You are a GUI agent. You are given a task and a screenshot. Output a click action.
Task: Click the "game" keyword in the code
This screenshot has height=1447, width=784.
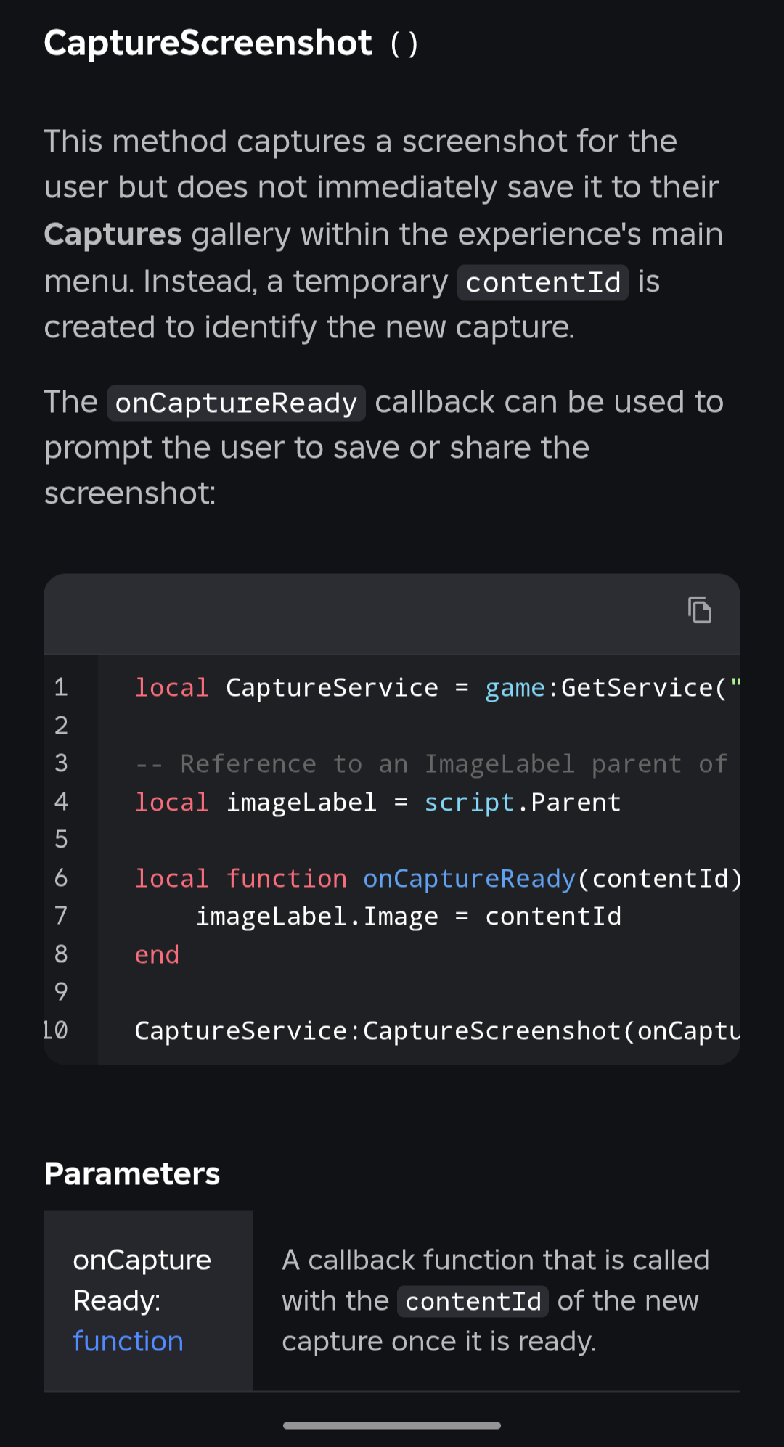tap(515, 687)
